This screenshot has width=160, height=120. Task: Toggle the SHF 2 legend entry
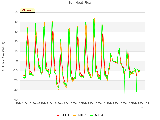tap(80, 115)
